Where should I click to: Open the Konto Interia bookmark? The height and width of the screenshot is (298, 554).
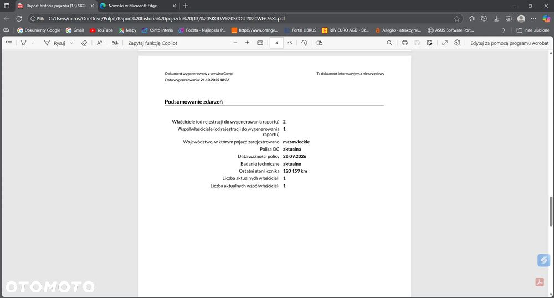(157, 30)
